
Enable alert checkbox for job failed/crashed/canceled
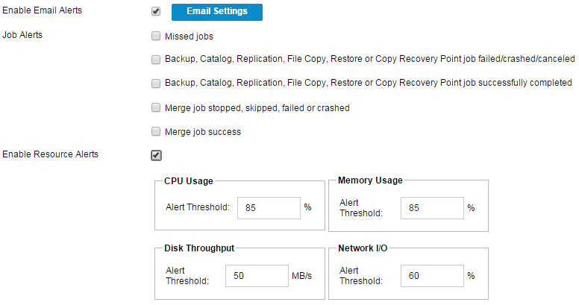click(x=156, y=60)
